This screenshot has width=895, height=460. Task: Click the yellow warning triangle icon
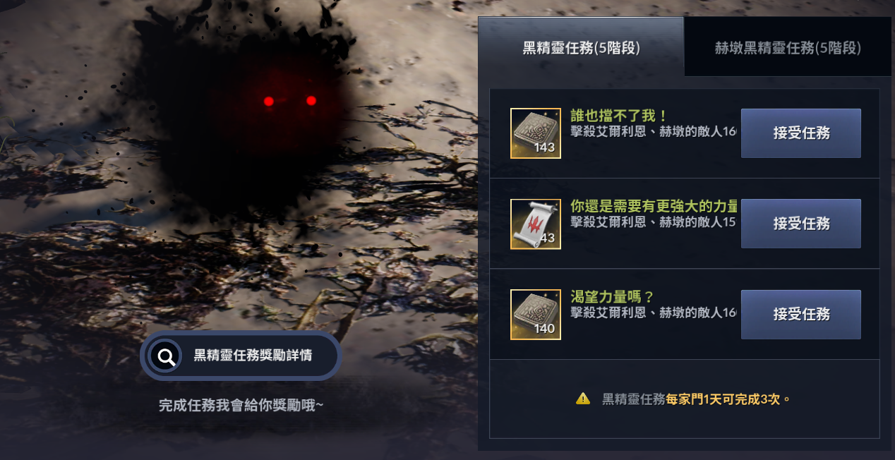tap(583, 399)
